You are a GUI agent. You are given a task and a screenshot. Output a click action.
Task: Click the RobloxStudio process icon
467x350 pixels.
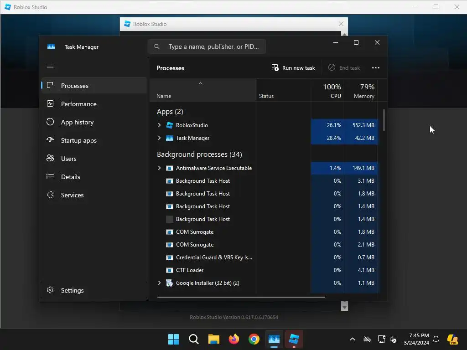point(170,125)
